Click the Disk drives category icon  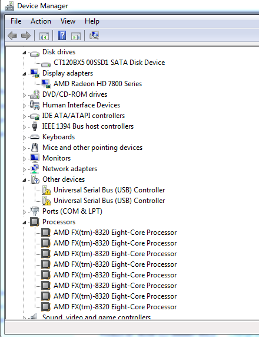(35, 53)
